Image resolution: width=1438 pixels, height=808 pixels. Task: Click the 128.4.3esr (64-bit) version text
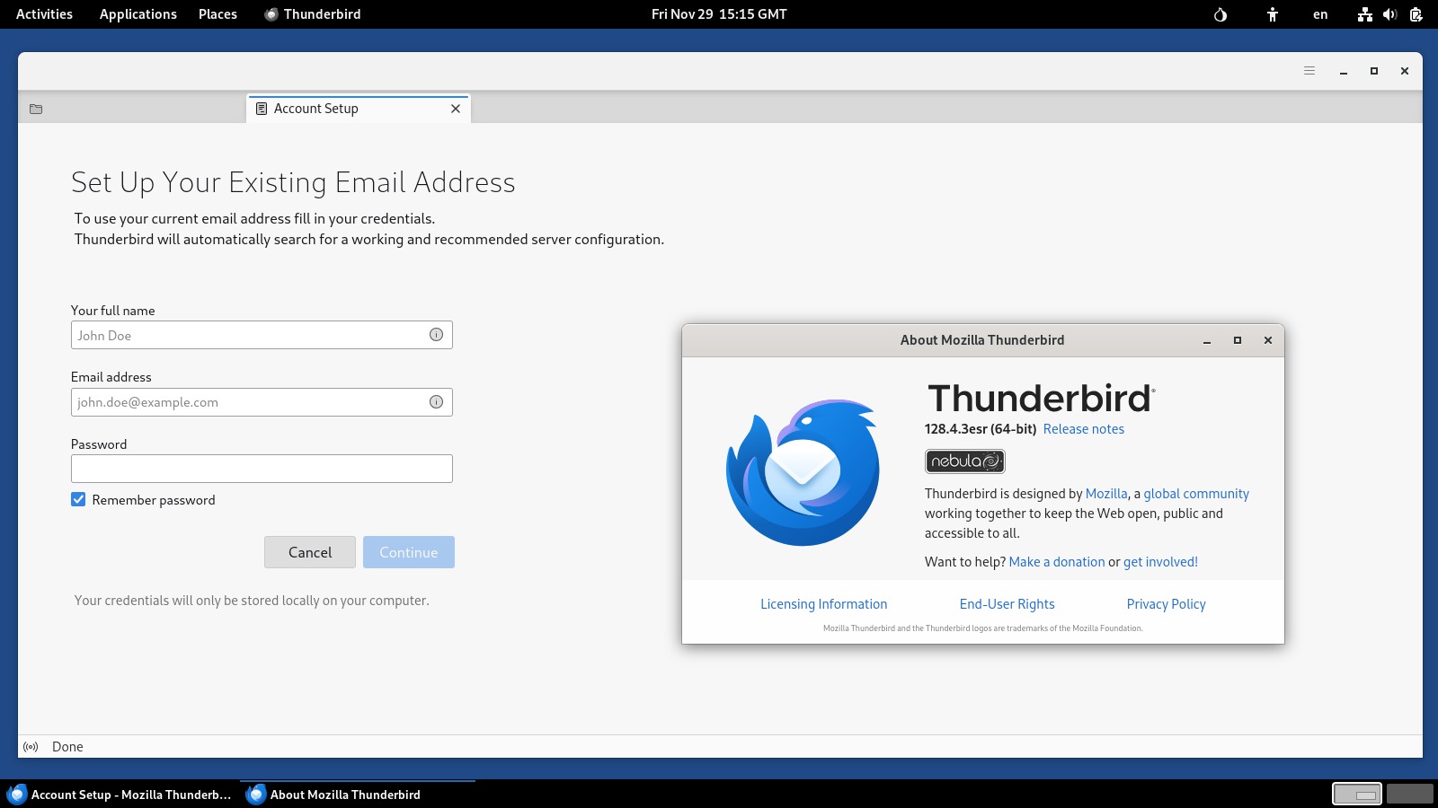click(x=980, y=429)
